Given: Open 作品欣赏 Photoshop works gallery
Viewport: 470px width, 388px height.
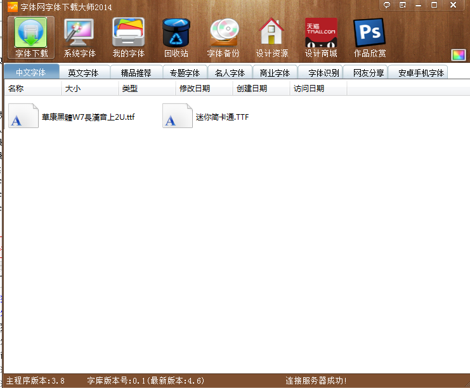Looking at the screenshot, I should [x=370, y=37].
